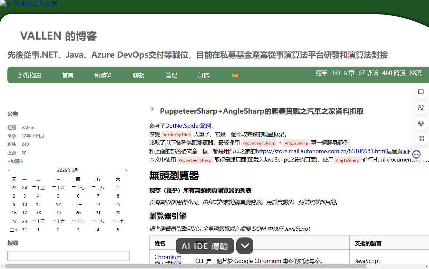429x269 pixels.
Task: Click the orange XML RSS icon
Action: pyautogui.click(x=236, y=75)
